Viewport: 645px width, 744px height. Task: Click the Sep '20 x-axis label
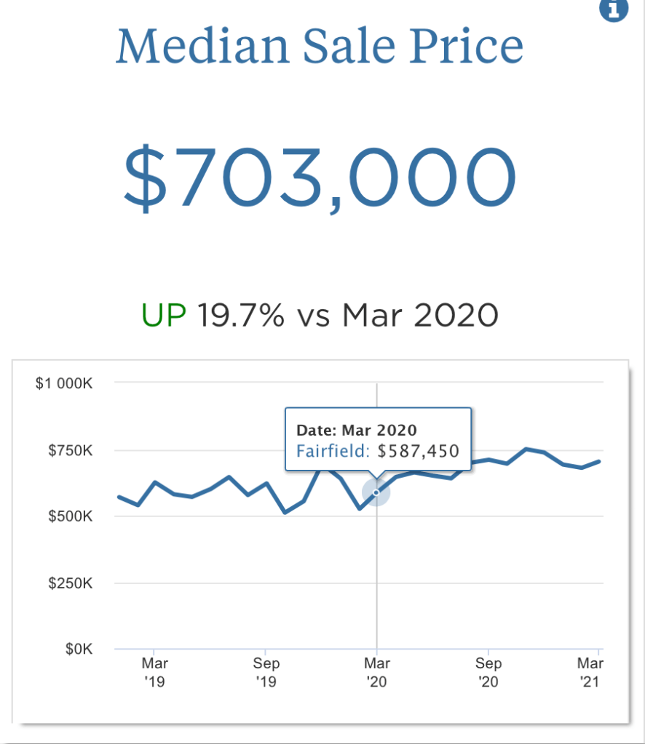[488, 672]
